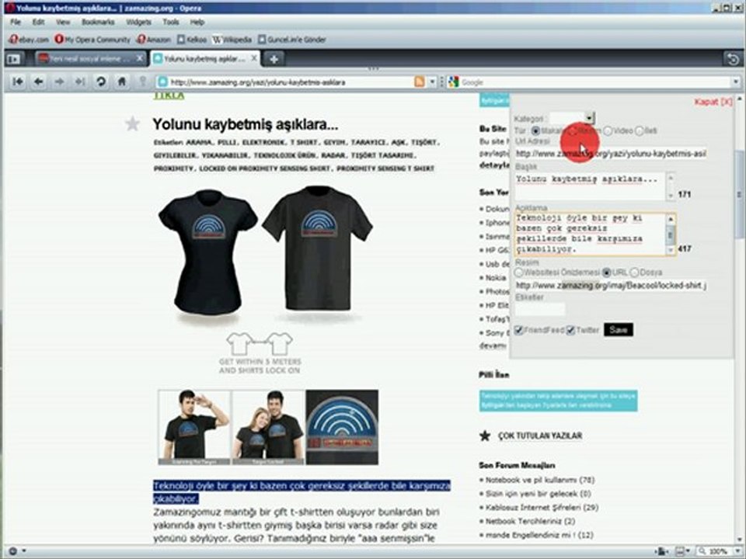The image size is (746, 559).
Task: Click the status bar corner icon's dropdown arrow
Action: click(24, 551)
